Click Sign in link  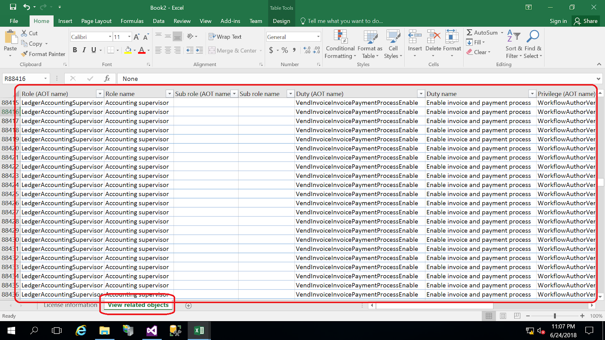(x=558, y=21)
